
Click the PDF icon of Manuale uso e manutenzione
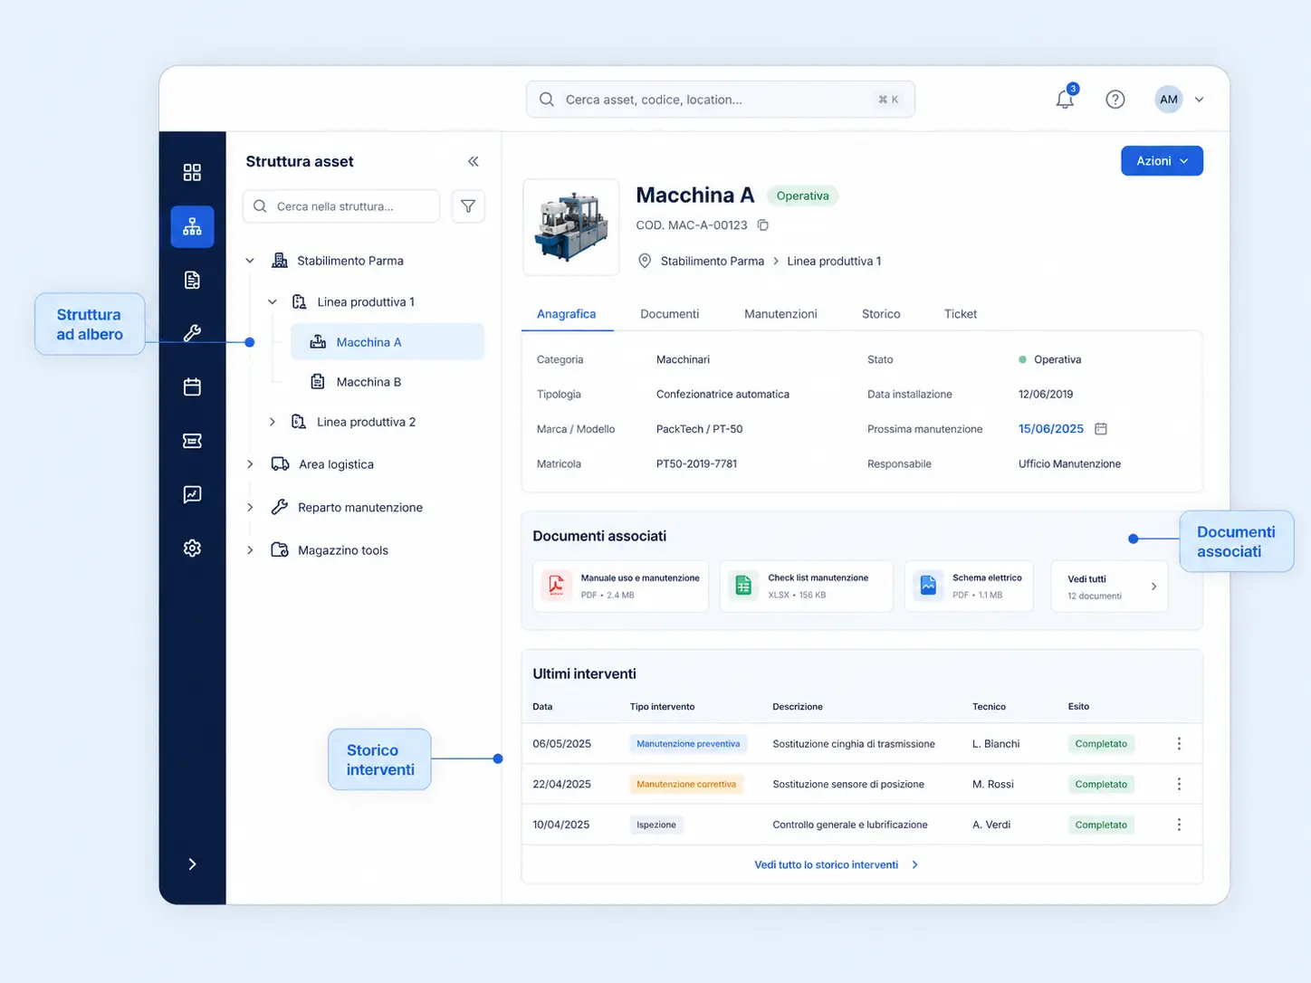(x=557, y=586)
